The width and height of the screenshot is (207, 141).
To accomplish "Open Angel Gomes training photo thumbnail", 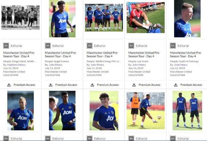I will point(62,18).
